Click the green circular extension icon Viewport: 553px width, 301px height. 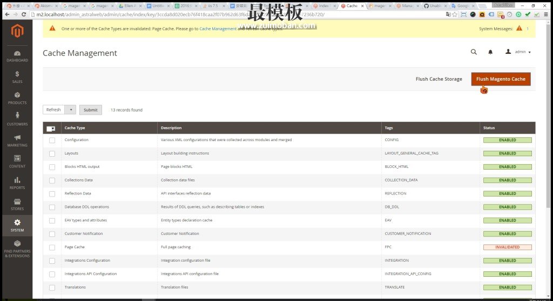518,15
